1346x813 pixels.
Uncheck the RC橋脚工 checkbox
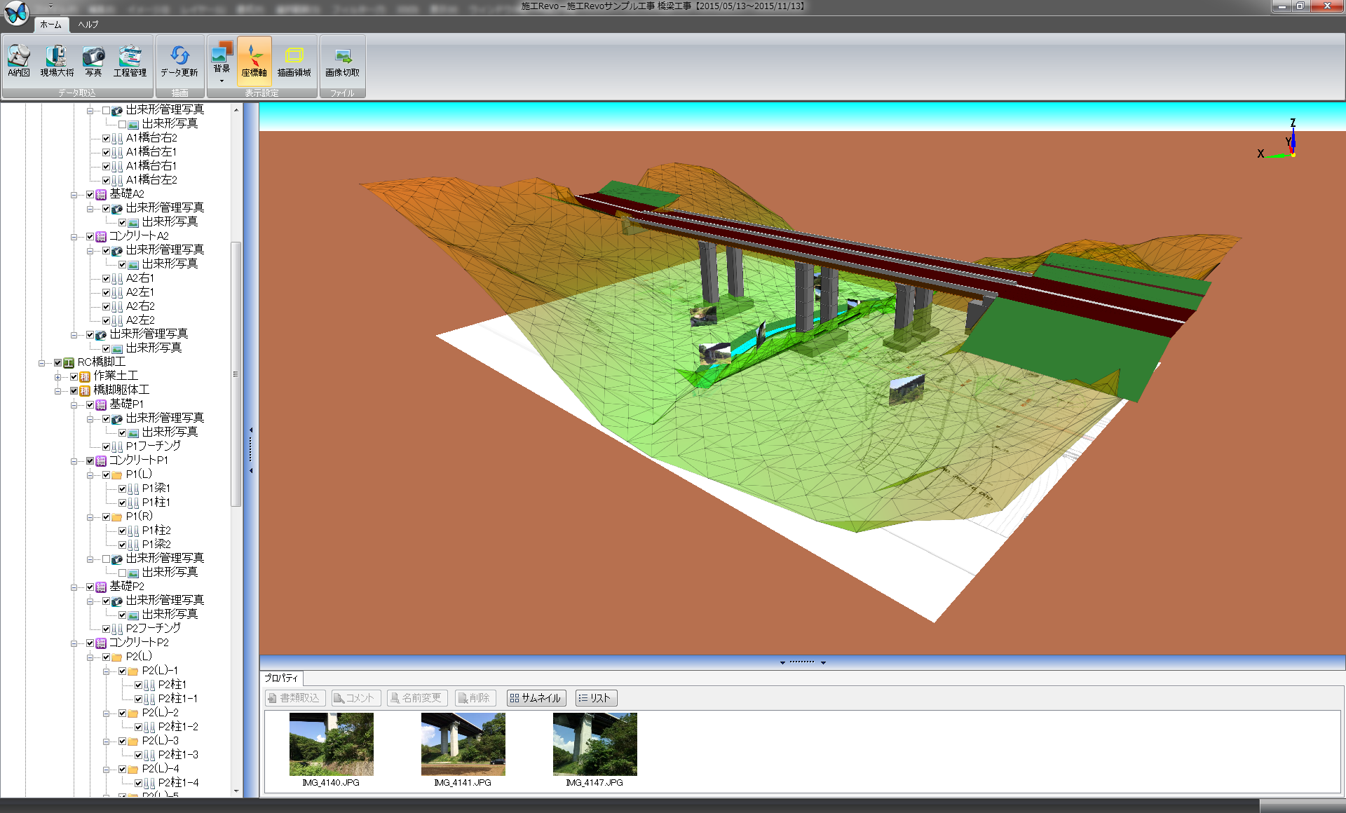tap(58, 362)
